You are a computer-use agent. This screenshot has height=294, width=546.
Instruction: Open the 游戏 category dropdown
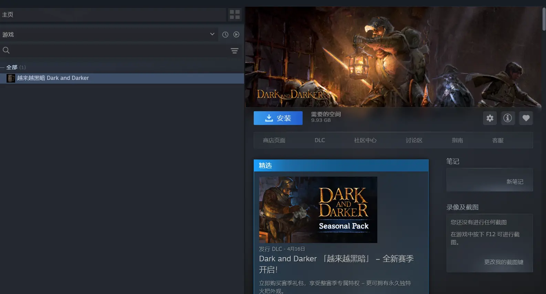coord(109,34)
